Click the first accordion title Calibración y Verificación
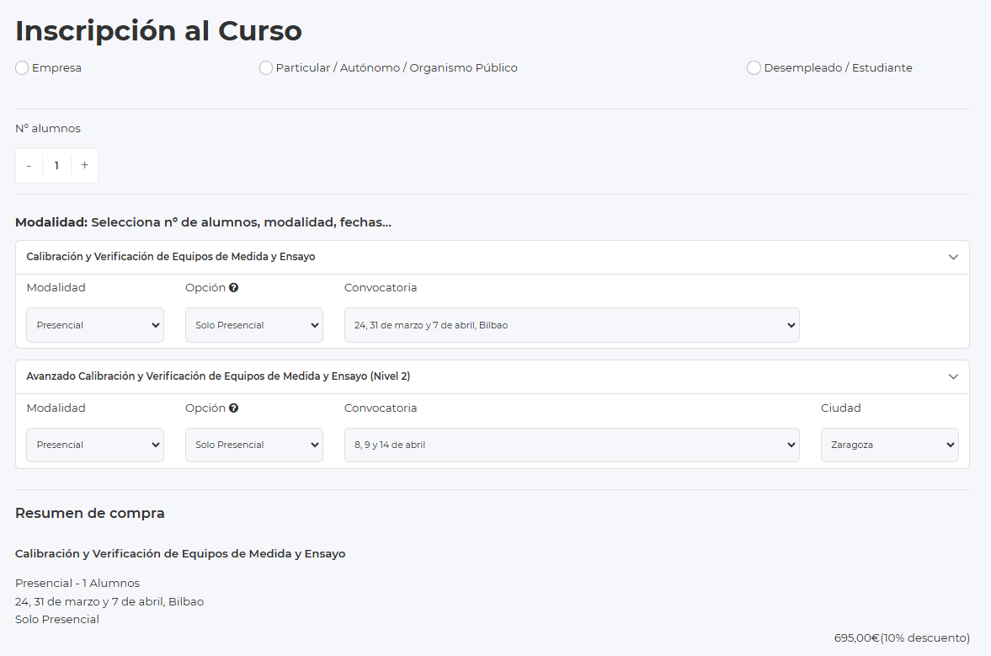The image size is (991, 656). tap(171, 257)
